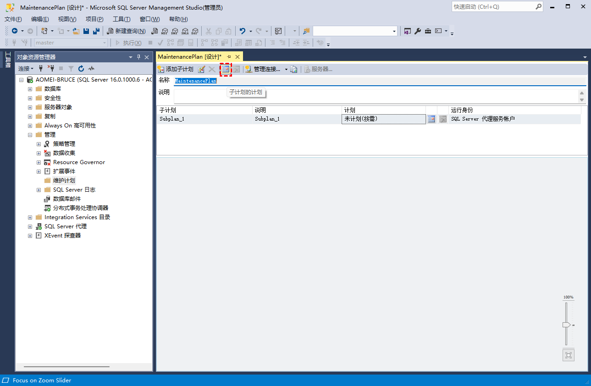Pin the Object Explorer panel
This screenshot has height=386, width=591.
coord(139,57)
